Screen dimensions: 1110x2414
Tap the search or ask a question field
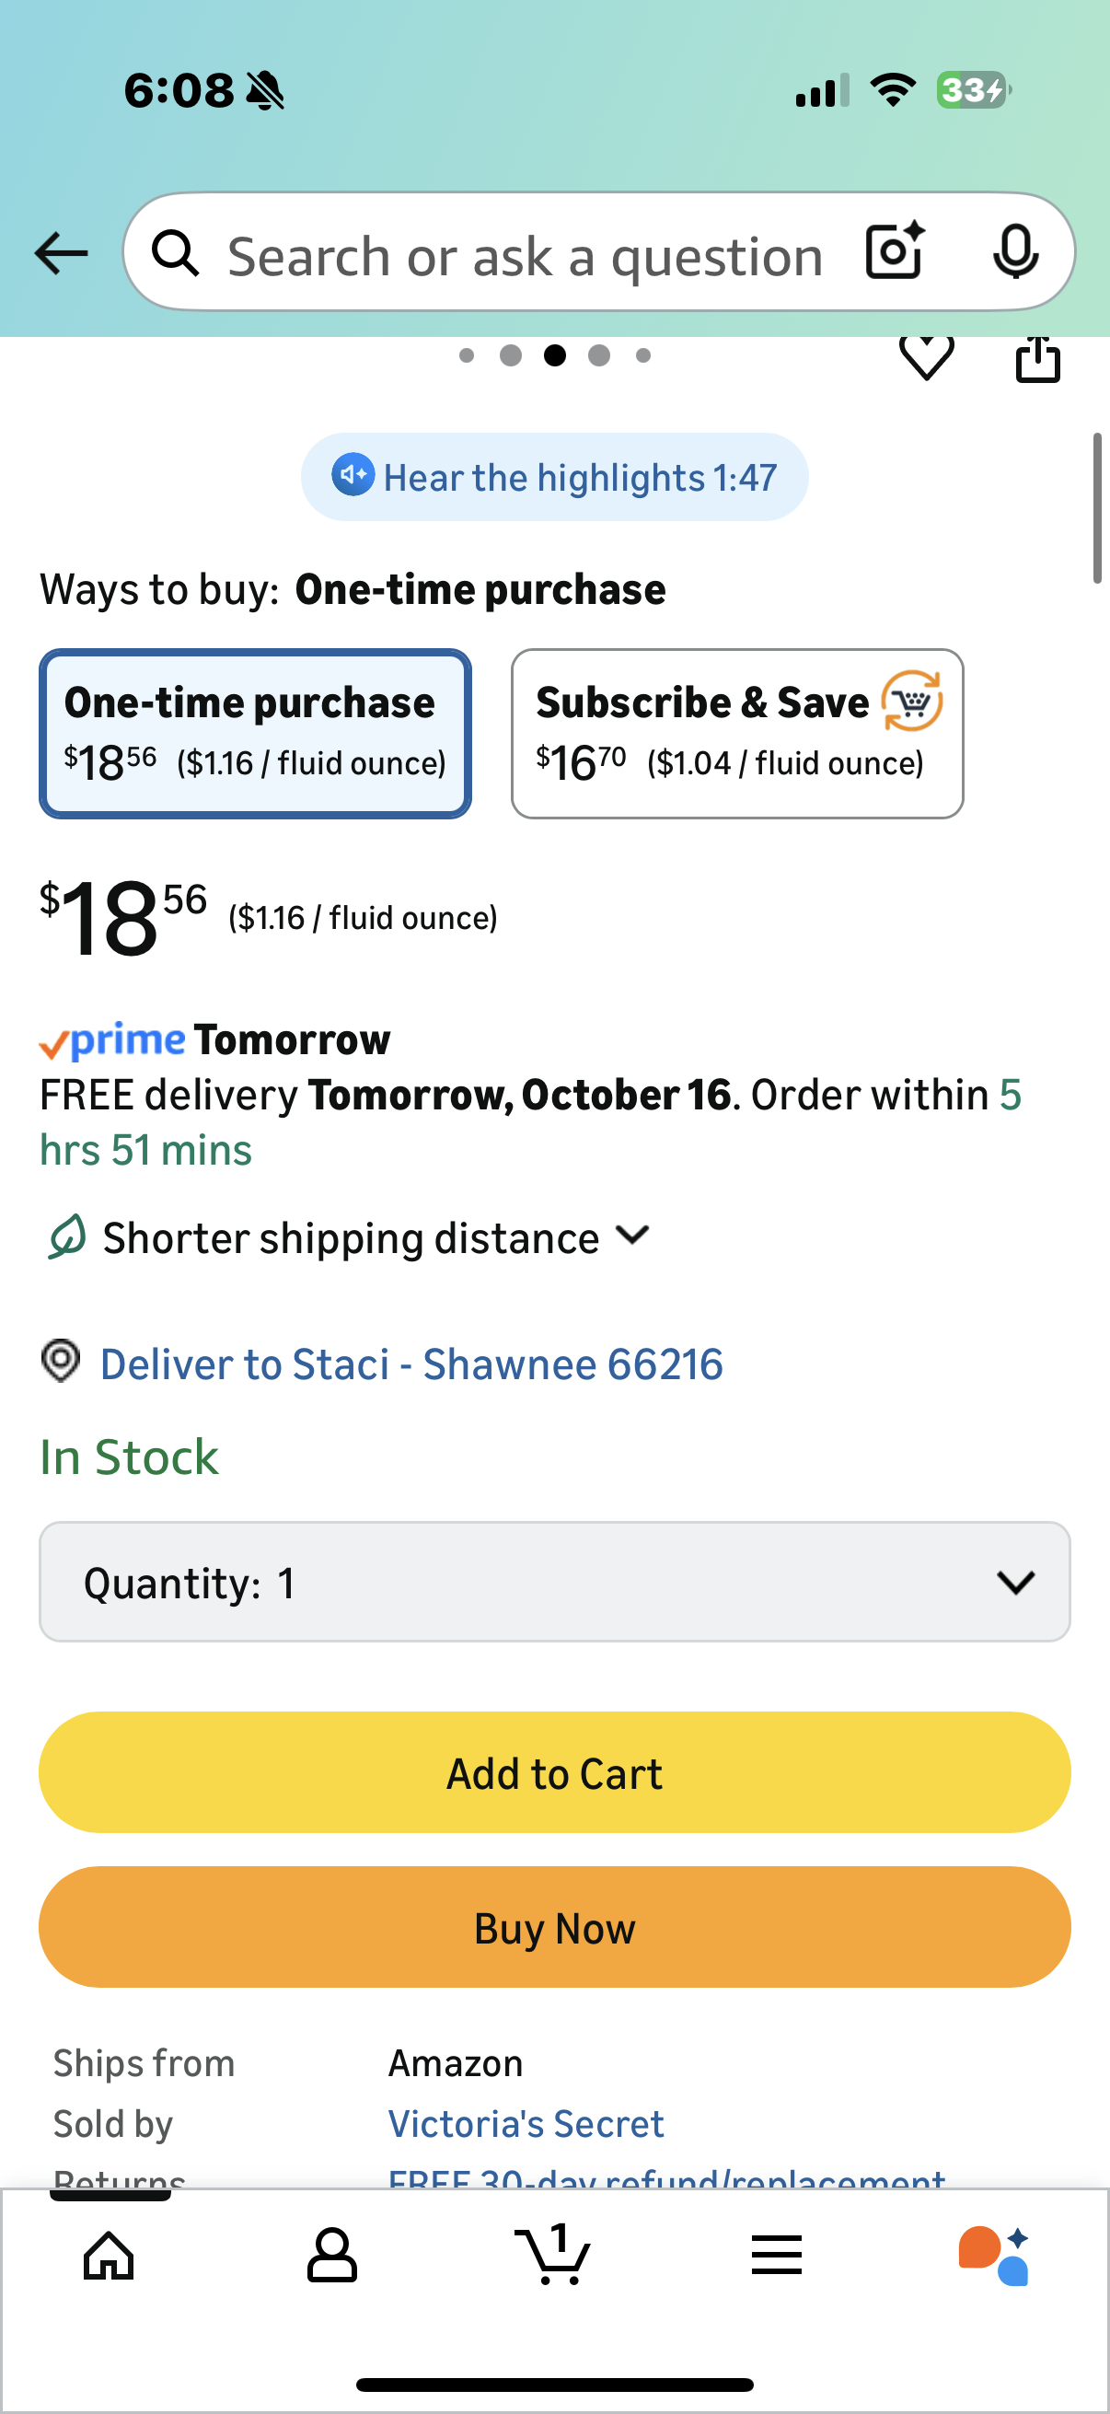click(x=525, y=255)
